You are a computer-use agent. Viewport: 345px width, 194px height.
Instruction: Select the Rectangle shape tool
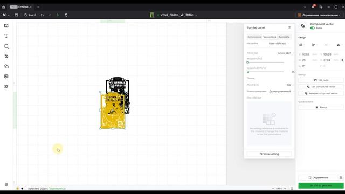(6, 46)
